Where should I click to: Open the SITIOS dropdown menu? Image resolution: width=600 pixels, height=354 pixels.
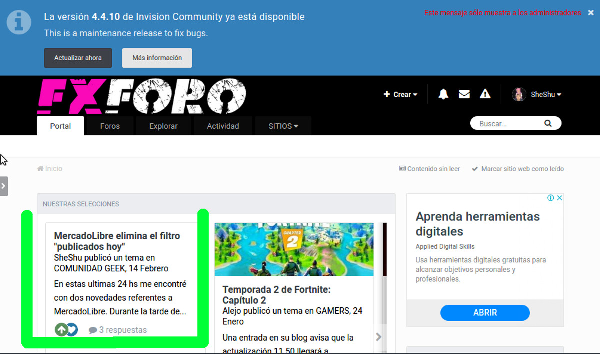coord(283,126)
